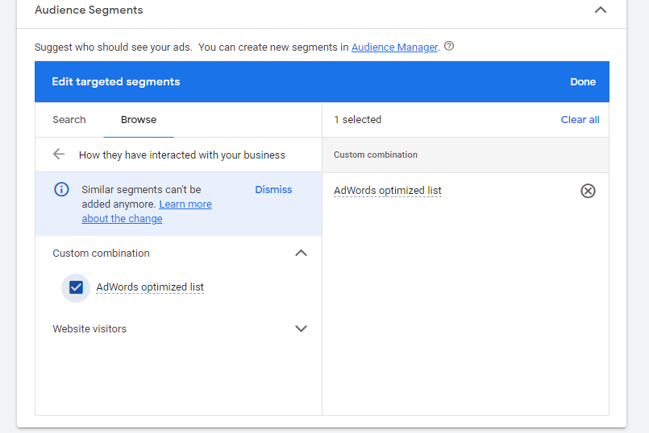The image size is (649, 433).
Task: Collapse the Custom combination group
Action: tap(301, 253)
